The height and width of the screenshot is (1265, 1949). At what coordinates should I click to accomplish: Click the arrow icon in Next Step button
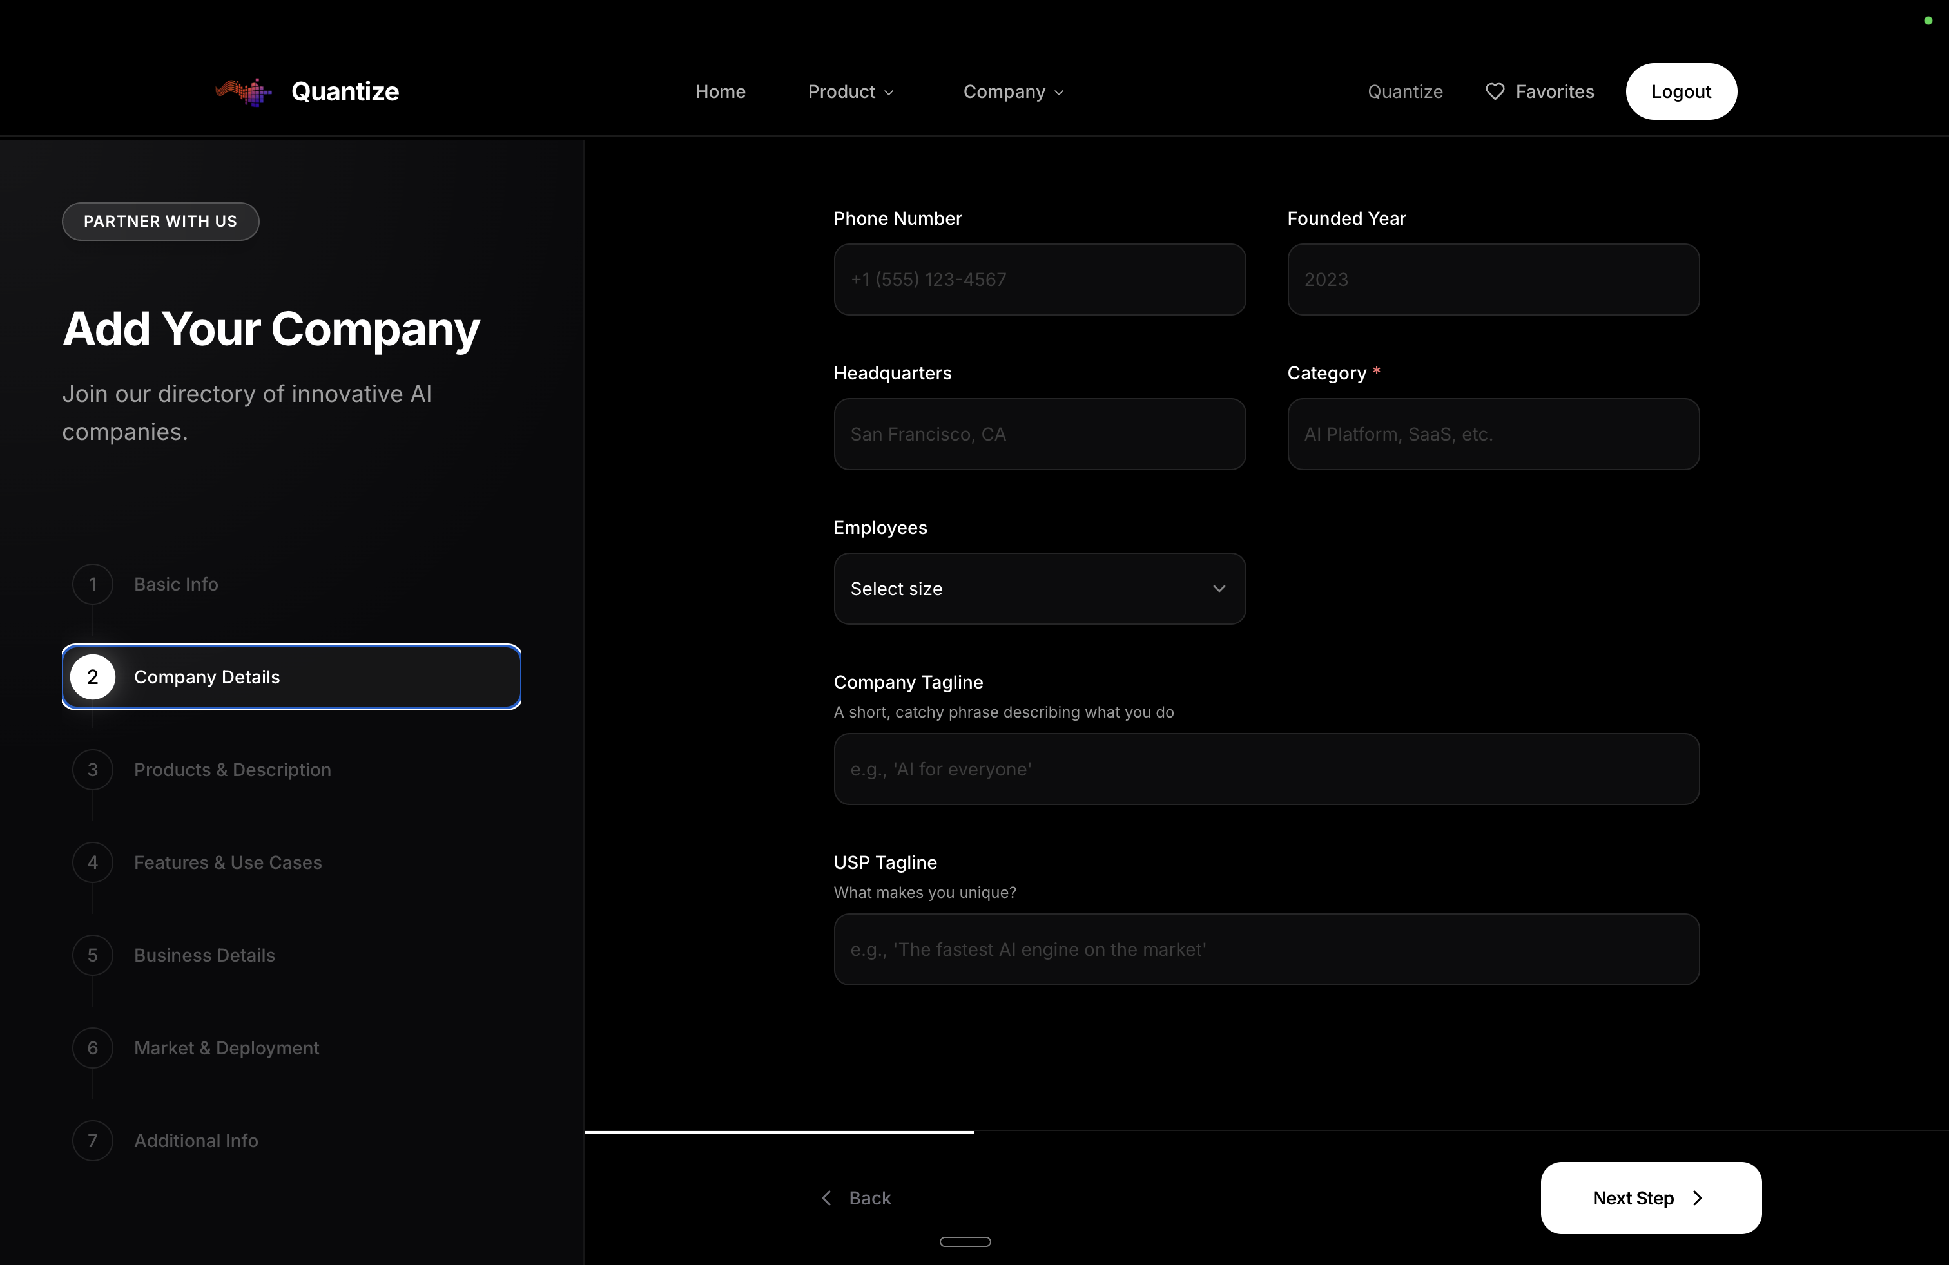coord(1698,1197)
